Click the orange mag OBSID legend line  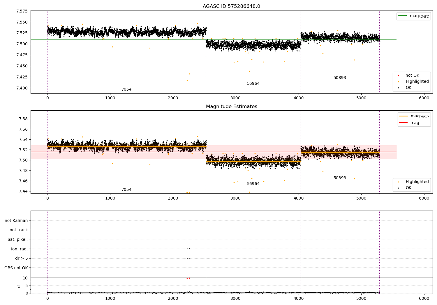pos(403,116)
